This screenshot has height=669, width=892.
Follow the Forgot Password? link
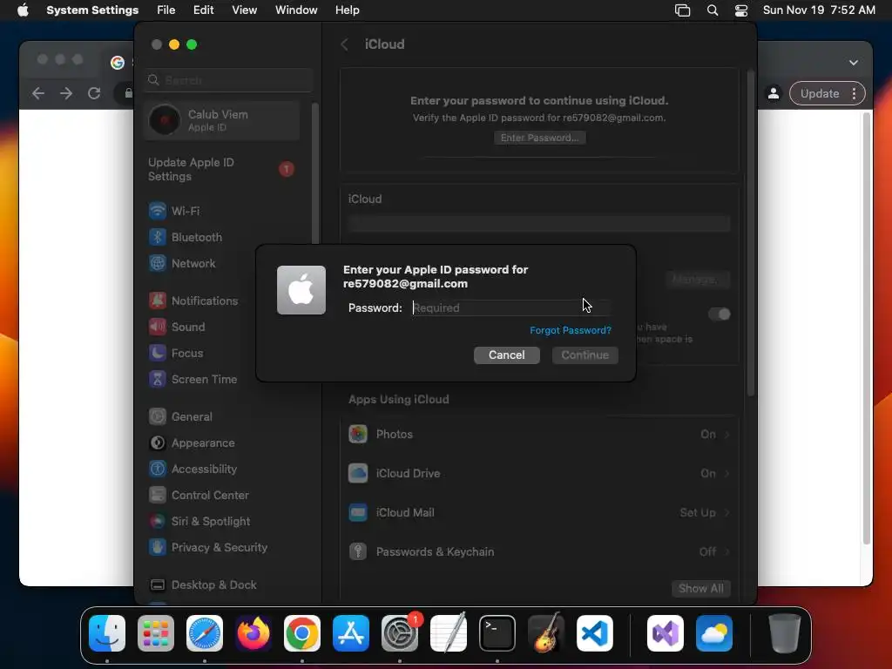[570, 330]
